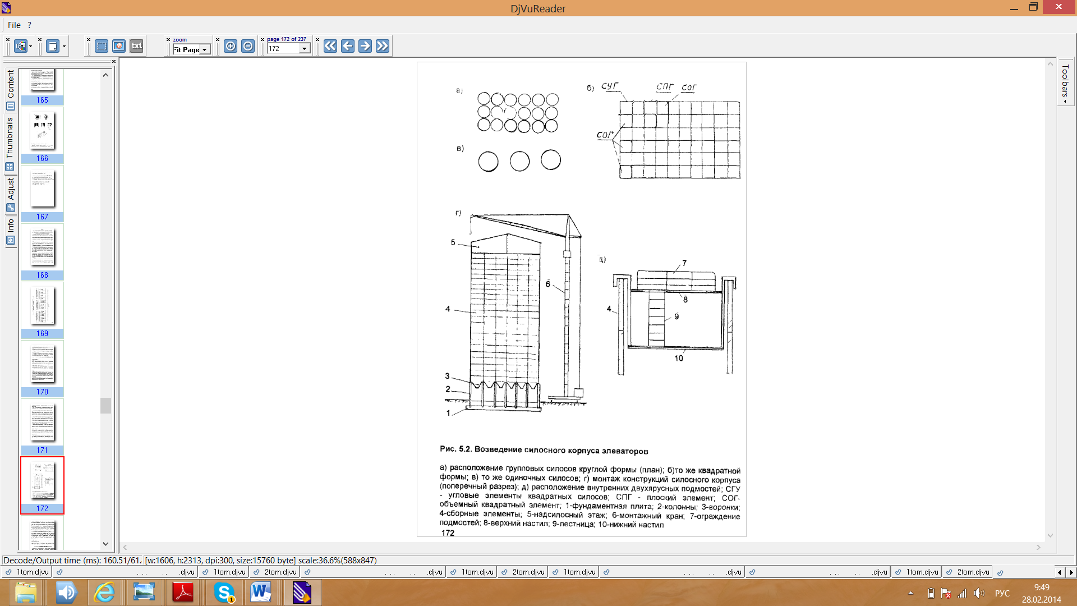Expand the Toolbars panel tab
Viewport: 1077px width, 606px height.
[x=1065, y=82]
